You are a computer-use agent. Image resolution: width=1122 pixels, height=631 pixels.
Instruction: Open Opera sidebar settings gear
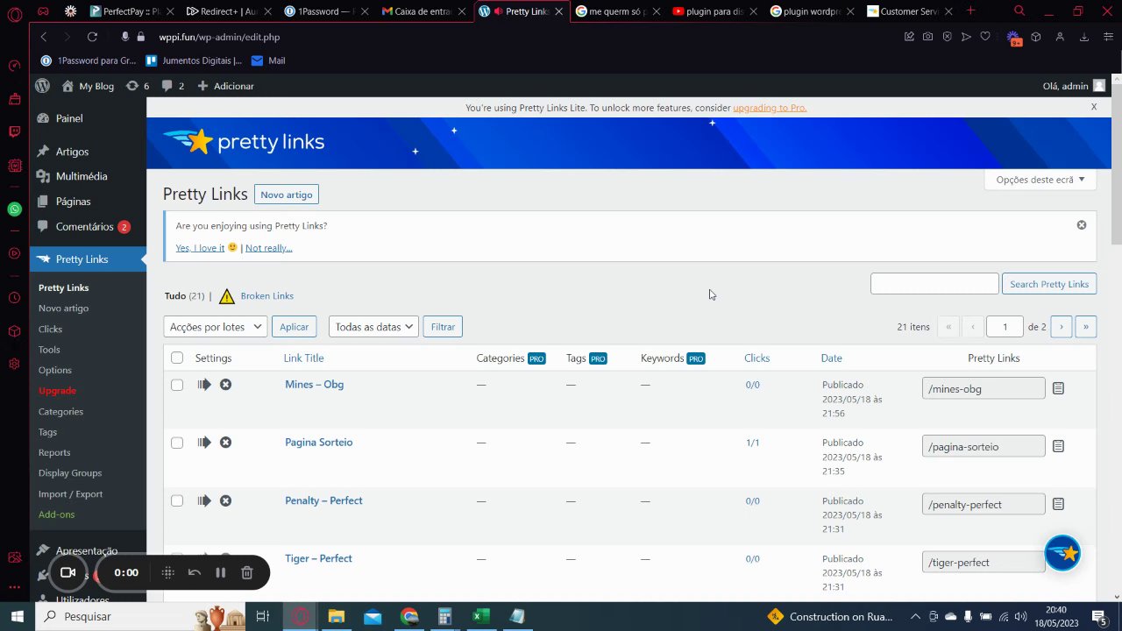tap(14, 364)
